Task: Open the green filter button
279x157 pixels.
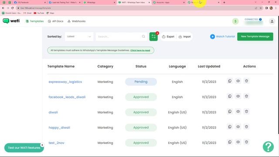Action: (x=153, y=37)
